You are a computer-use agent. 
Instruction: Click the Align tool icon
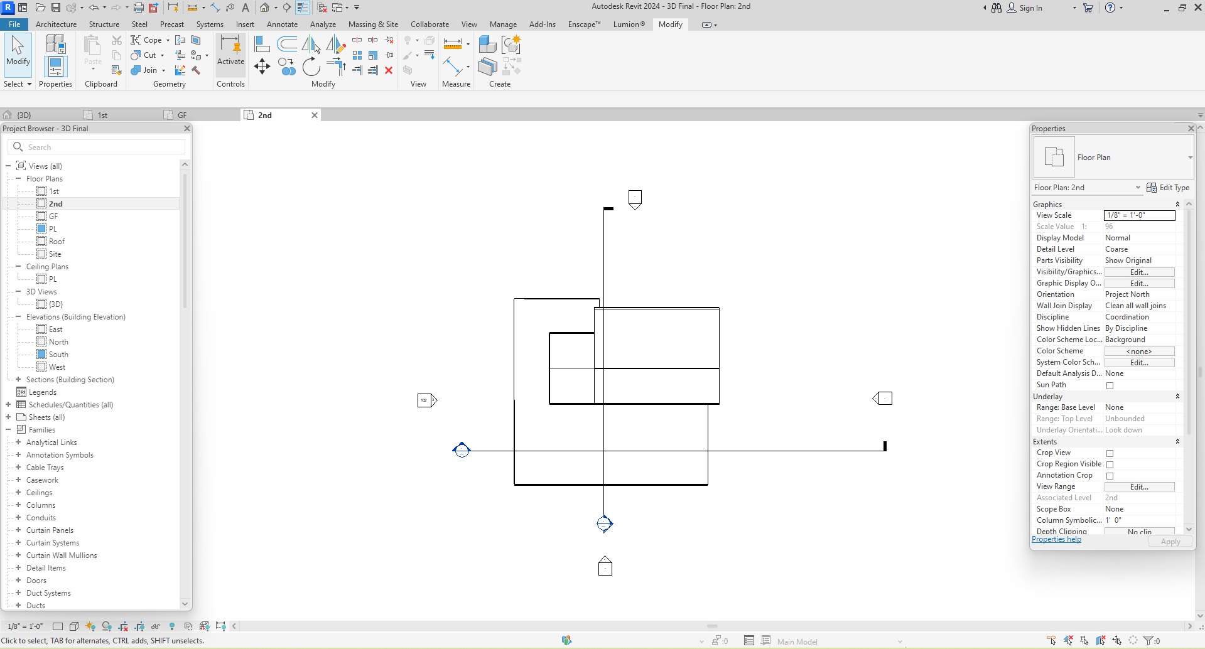262,44
